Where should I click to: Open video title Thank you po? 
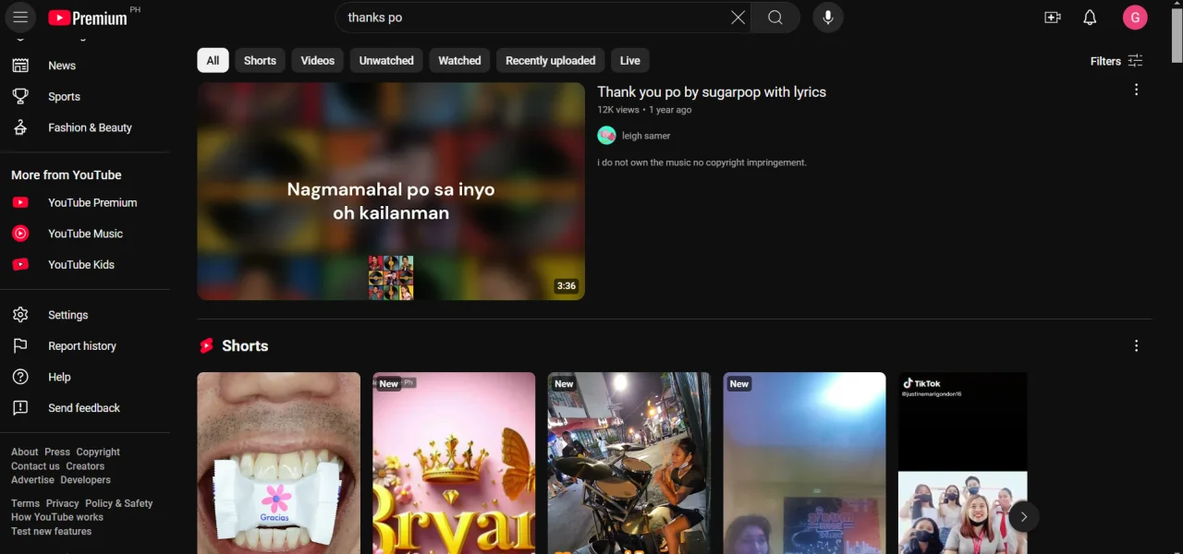coord(712,92)
